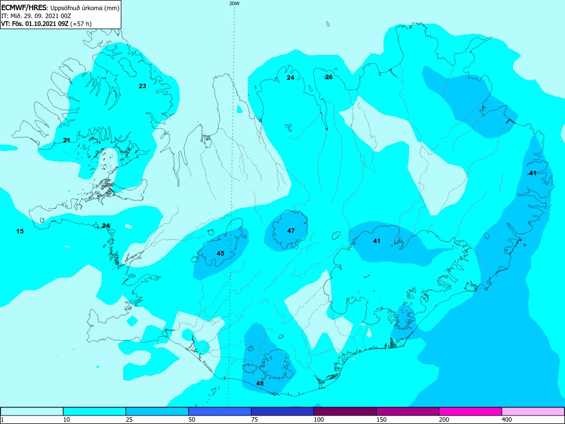Click the legend scale label "150"
The height and width of the screenshot is (424, 565).
[381, 419]
